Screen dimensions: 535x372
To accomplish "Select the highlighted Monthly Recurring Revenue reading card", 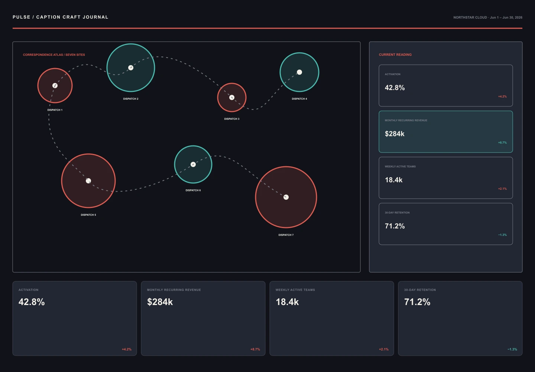I will coord(446,132).
